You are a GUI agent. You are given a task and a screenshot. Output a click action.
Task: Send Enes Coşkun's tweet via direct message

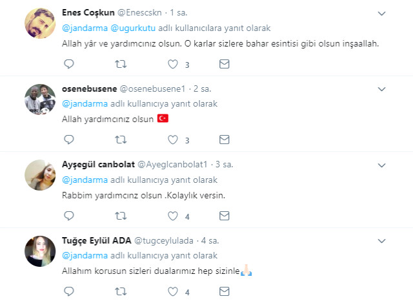224,65
